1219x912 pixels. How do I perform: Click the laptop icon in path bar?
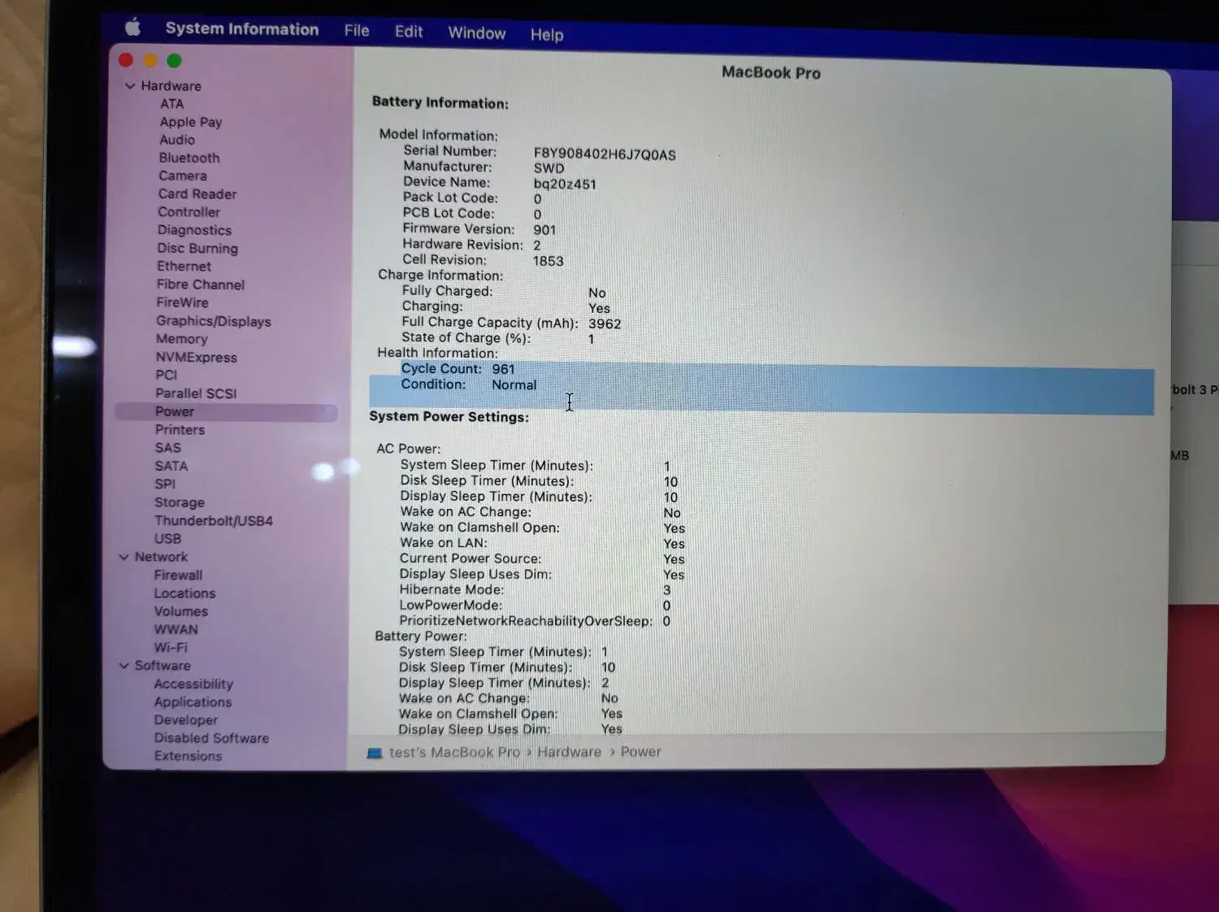(x=374, y=753)
